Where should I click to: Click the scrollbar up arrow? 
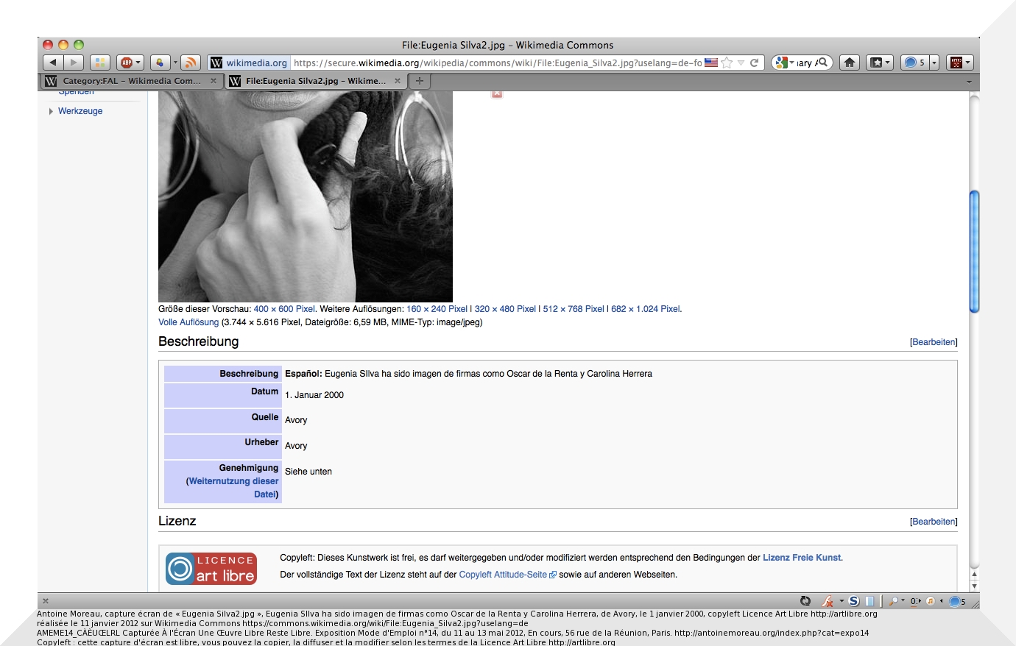pyautogui.click(x=975, y=575)
